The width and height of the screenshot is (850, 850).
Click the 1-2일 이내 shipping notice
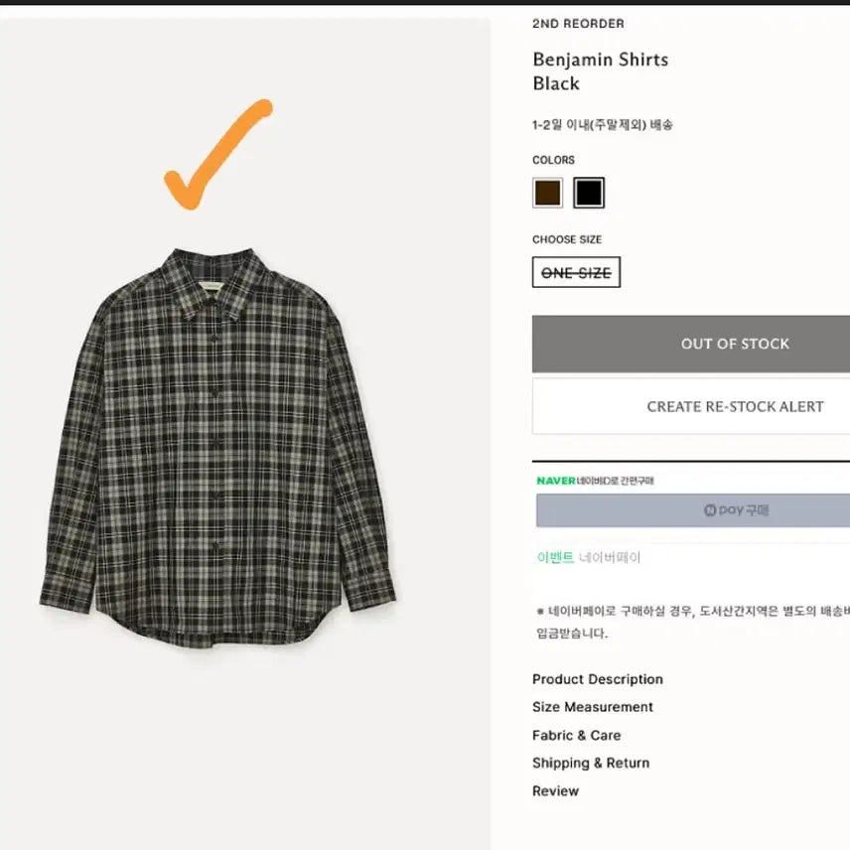pyautogui.click(x=602, y=126)
